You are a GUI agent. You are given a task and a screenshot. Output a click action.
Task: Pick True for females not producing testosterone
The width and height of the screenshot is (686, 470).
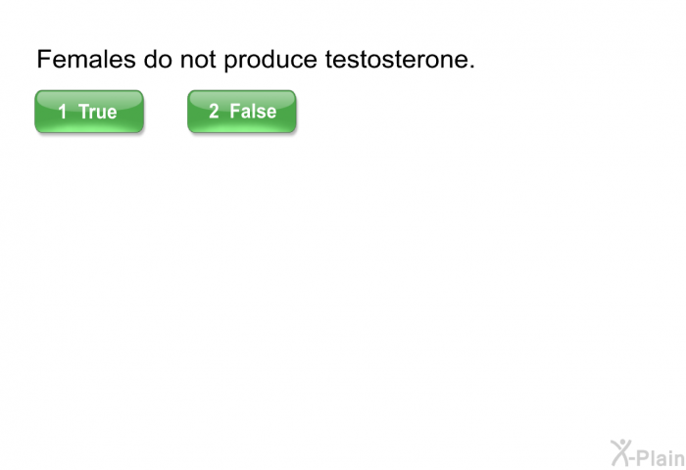pyautogui.click(x=89, y=112)
